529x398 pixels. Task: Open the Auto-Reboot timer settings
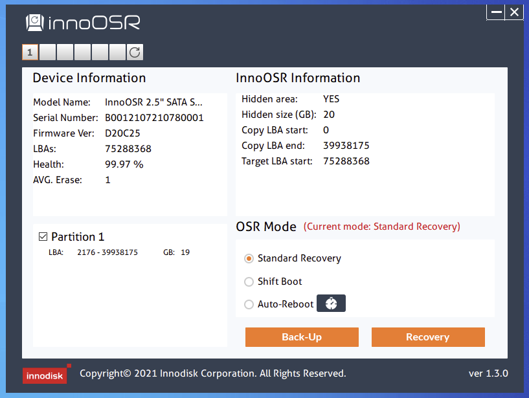(331, 304)
